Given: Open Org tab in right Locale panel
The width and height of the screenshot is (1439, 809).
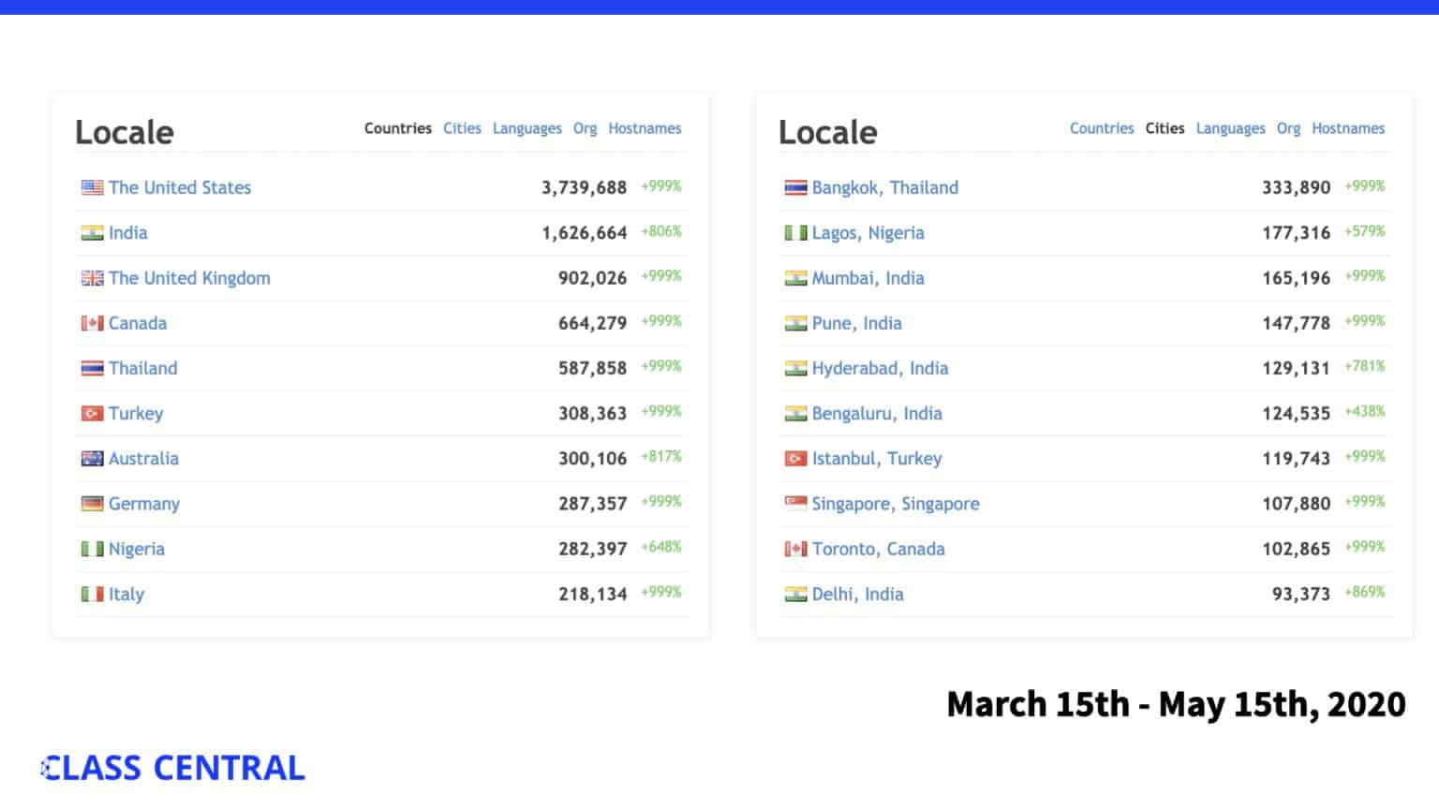Looking at the screenshot, I should tap(1288, 129).
